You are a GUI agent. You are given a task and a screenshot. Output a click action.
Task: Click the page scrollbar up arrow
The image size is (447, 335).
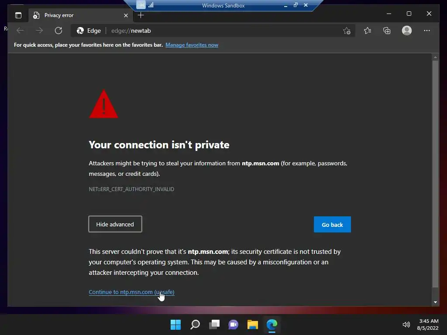click(435, 57)
